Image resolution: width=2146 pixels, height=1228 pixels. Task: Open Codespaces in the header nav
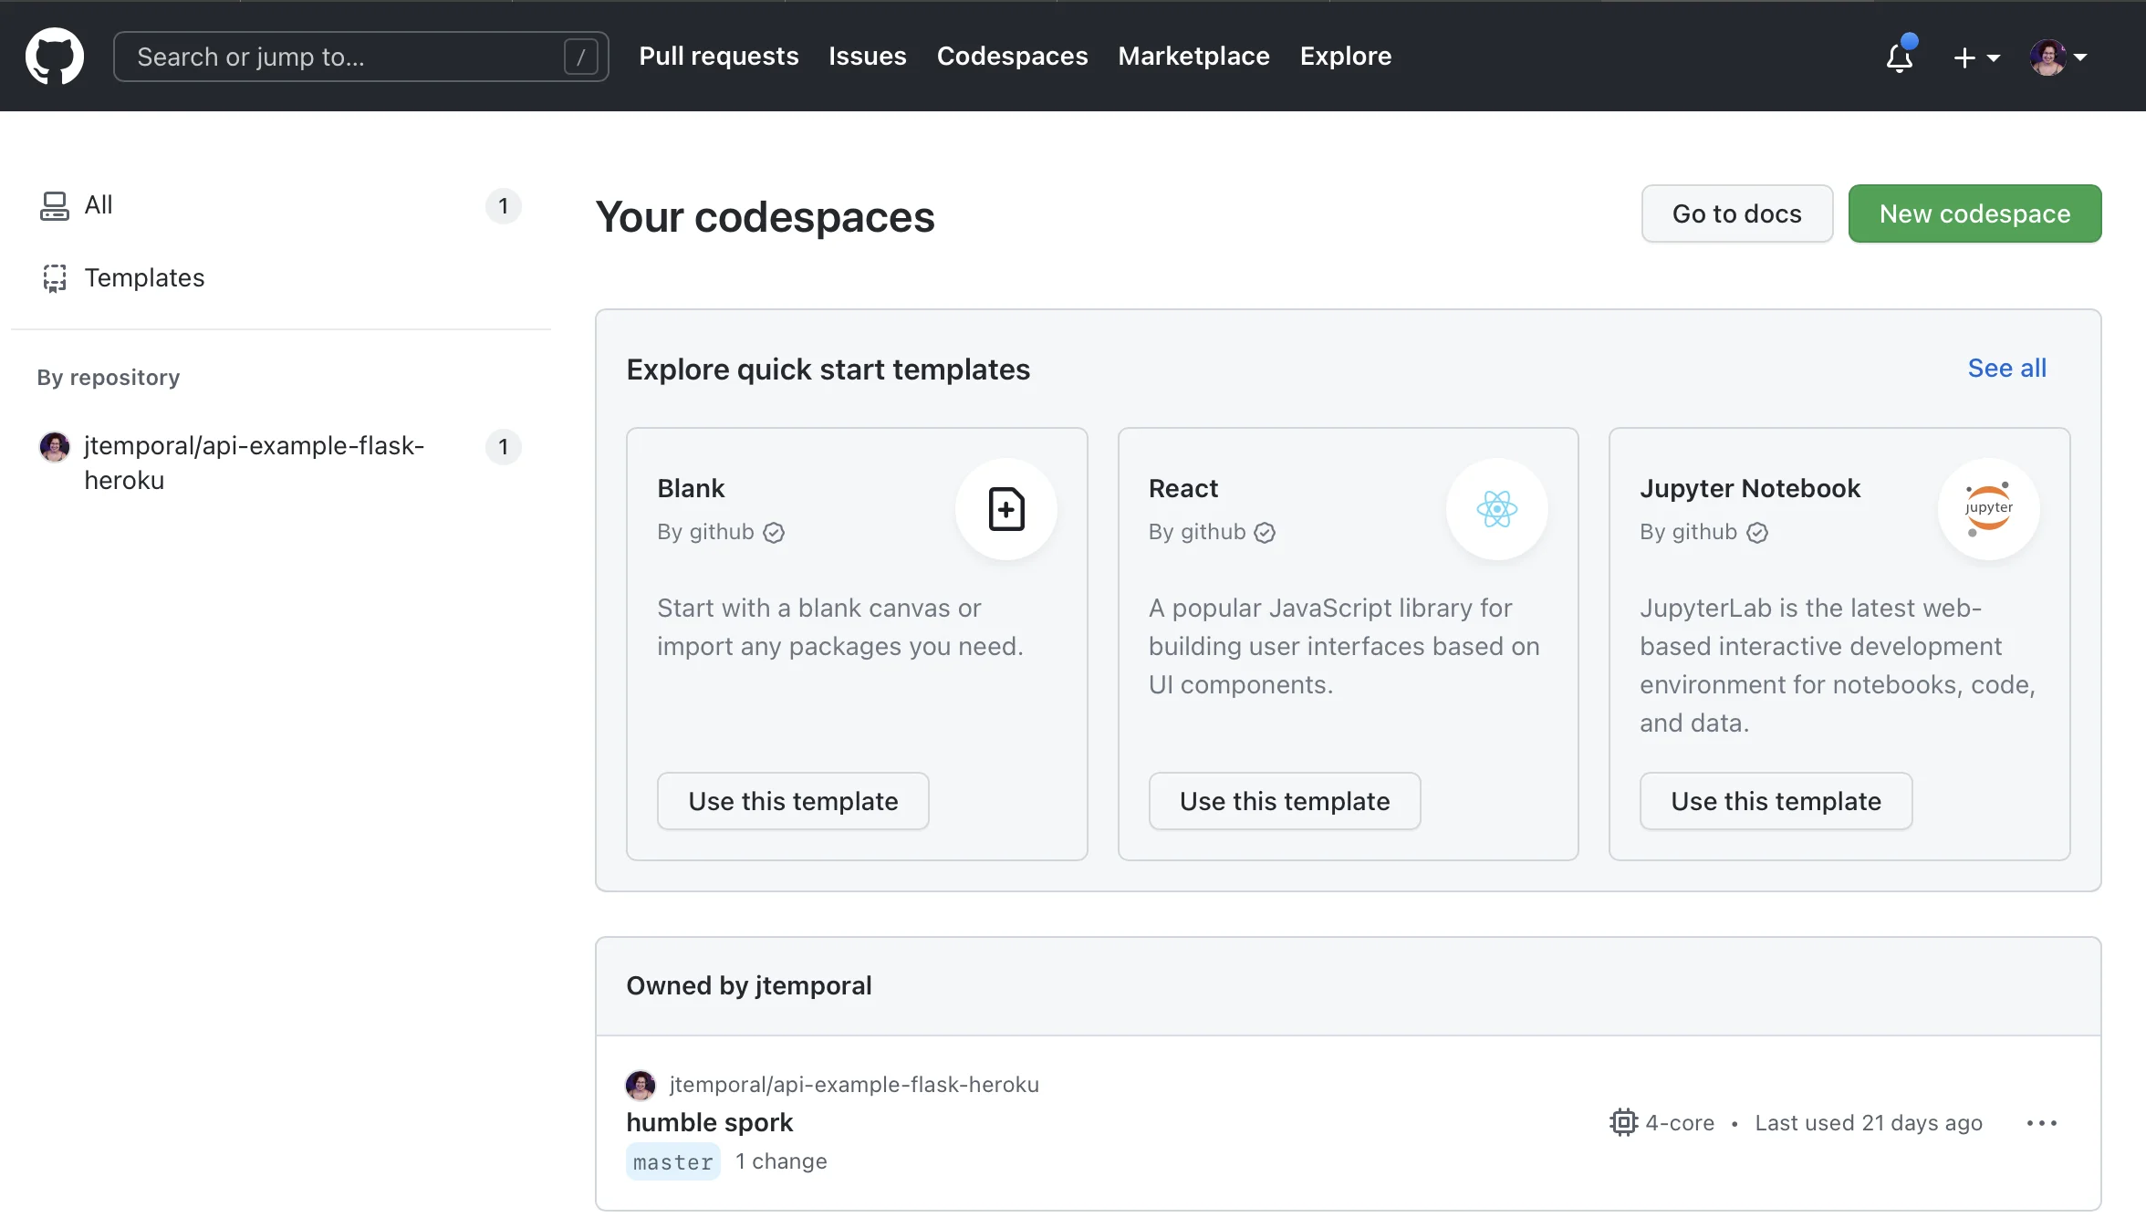coord(1012,57)
